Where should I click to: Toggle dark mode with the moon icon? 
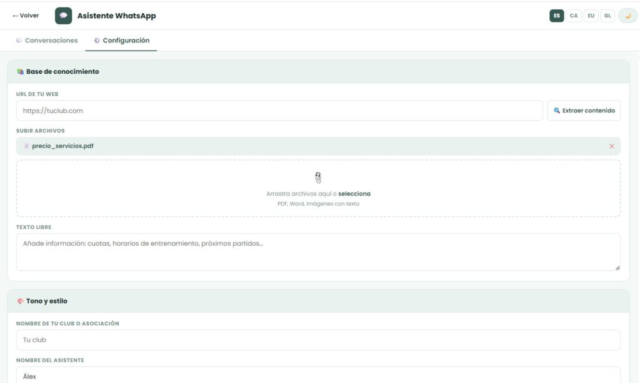[627, 16]
